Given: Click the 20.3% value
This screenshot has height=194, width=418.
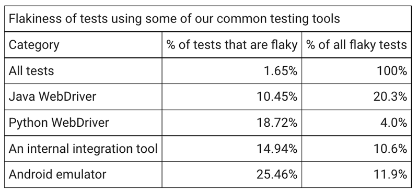Looking at the screenshot, I should pyautogui.click(x=390, y=96).
